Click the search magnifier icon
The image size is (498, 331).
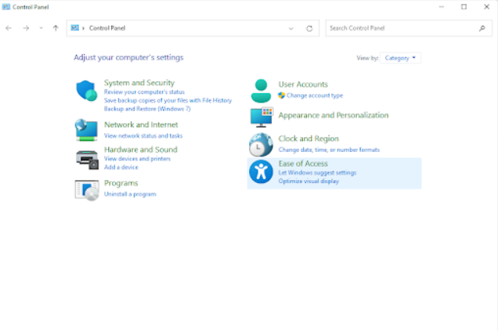[x=482, y=28]
